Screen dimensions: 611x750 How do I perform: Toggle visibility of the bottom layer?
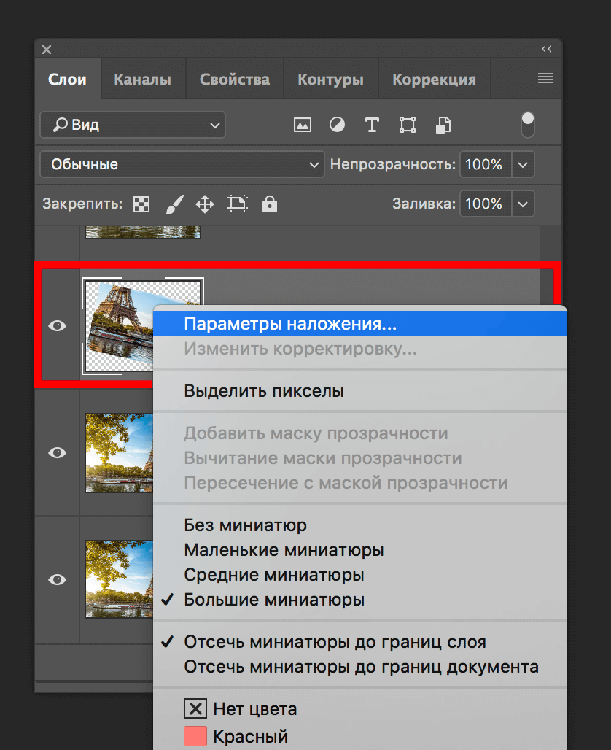[x=57, y=579]
